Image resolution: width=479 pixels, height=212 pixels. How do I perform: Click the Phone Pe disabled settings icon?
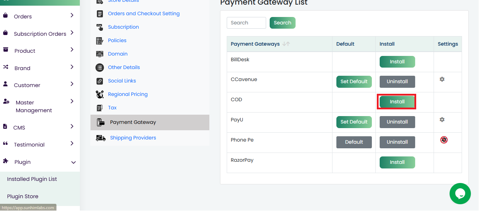click(444, 140)
